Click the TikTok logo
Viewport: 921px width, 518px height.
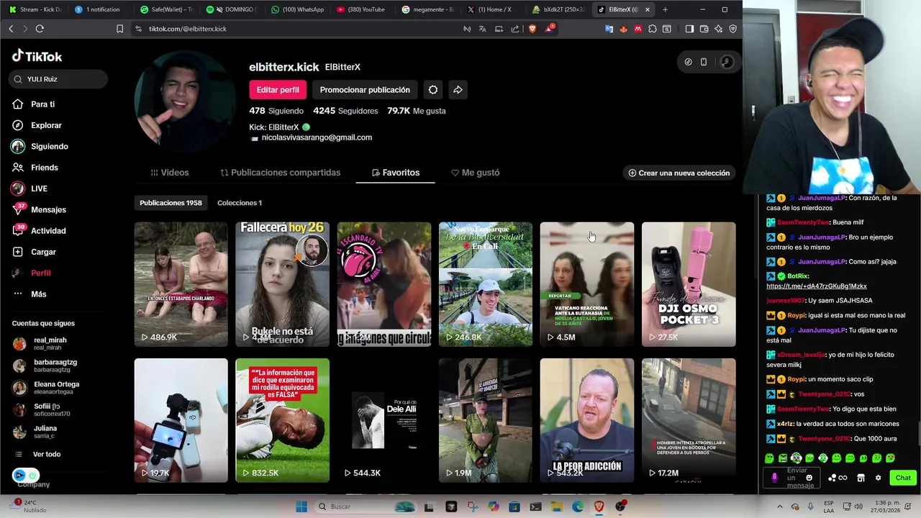point(37,56)
